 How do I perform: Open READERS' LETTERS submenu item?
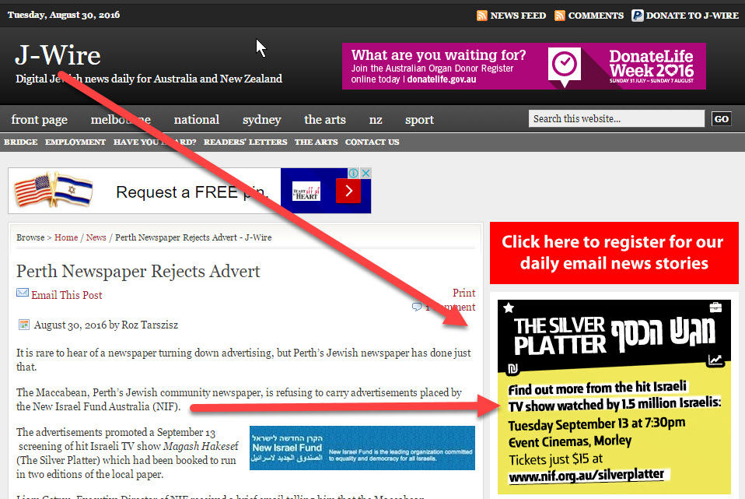coord(245,142)
